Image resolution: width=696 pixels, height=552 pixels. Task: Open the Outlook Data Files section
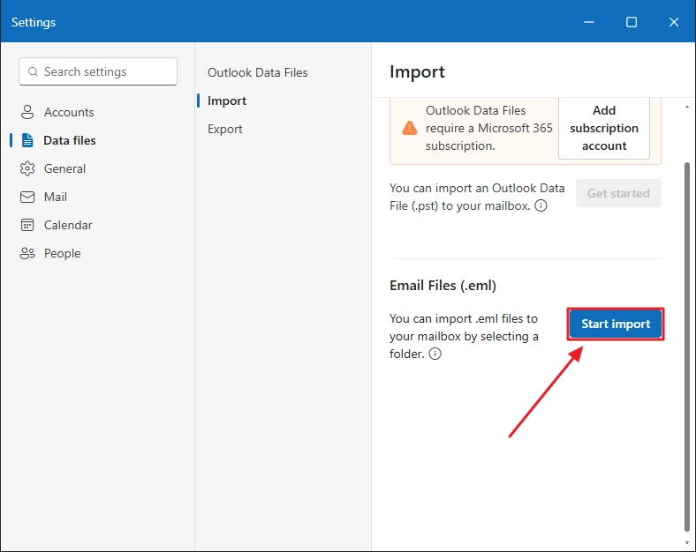click(257, 72)
